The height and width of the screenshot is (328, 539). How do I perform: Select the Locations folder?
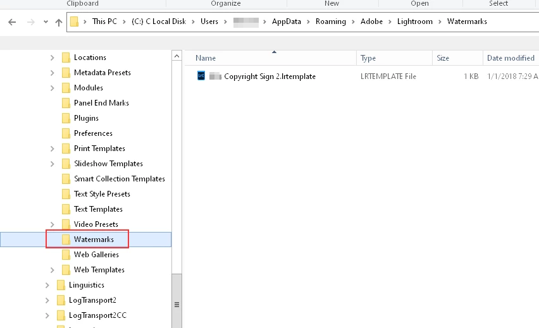coord(90,58)
